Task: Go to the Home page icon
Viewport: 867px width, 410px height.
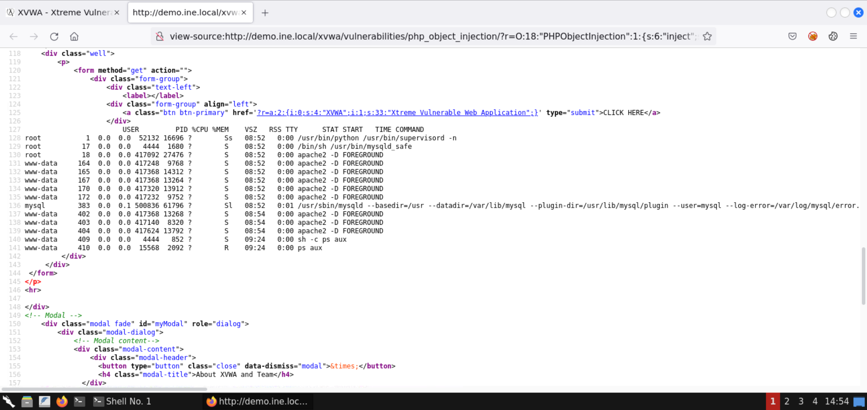Action: pyautogui.click(x=75, y=36)
